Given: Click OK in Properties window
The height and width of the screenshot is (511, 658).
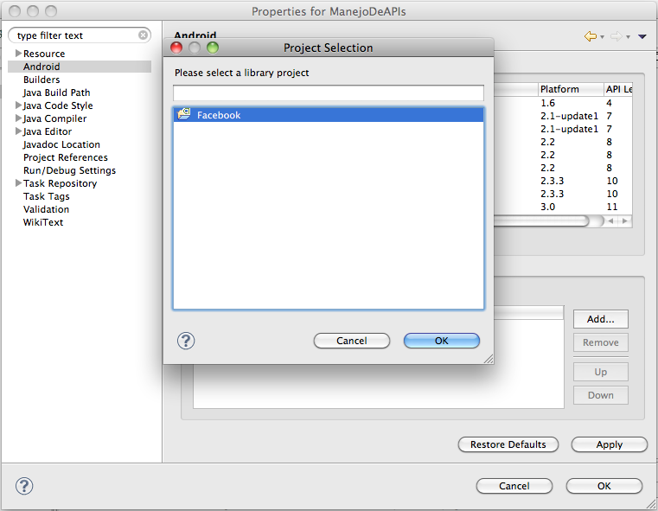Looking at the screenshot, I should pyautogui.click(x=604, y=486).
